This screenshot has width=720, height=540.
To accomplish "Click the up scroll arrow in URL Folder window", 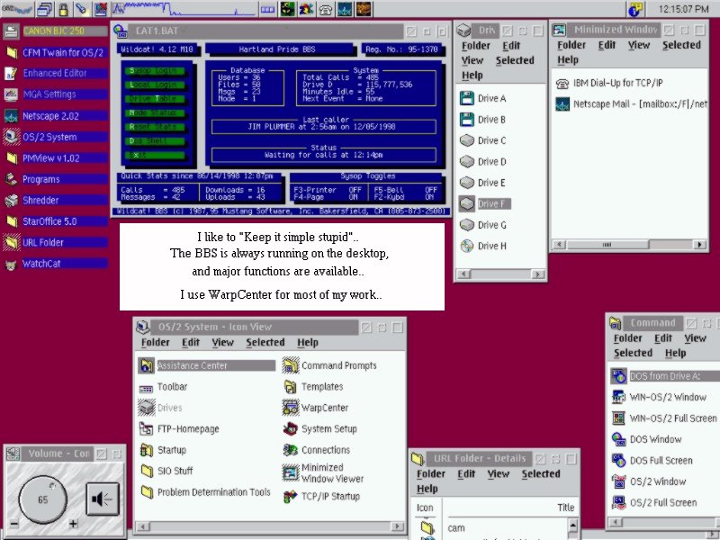I will coord(572,525).
